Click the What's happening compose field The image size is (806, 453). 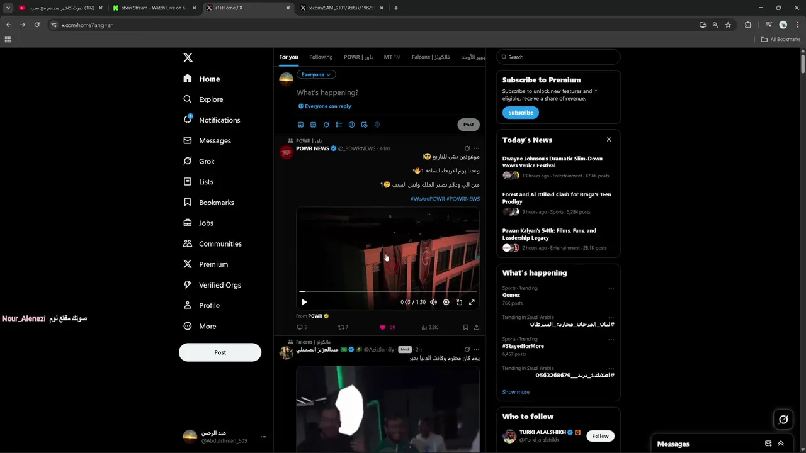pos(387,92)
